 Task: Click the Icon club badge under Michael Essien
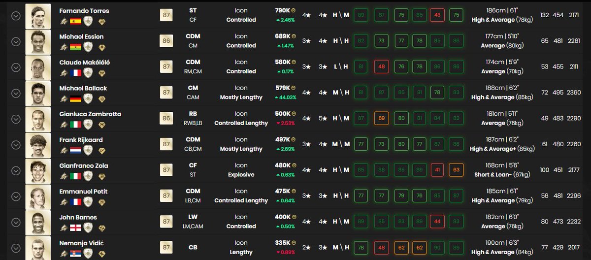coord(89,47)
